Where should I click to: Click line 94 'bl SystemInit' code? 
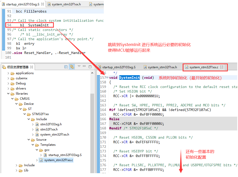click(x=34, y=25)
